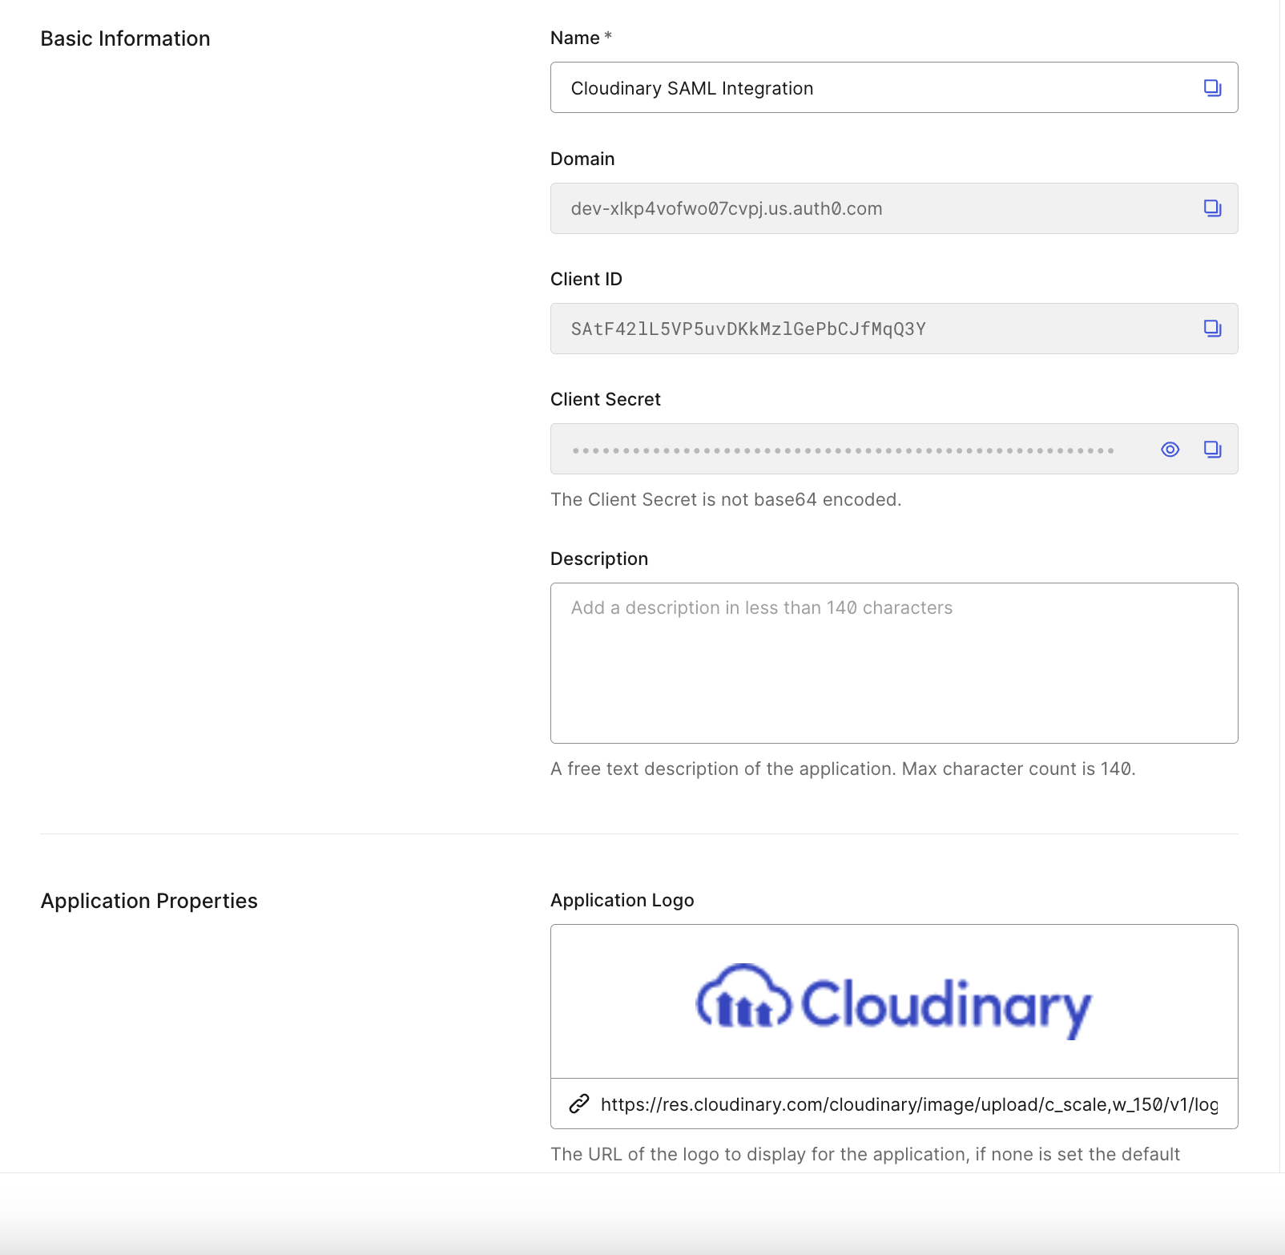
Task: Copy the Client ID value
Action: (x=1212, y=329)
